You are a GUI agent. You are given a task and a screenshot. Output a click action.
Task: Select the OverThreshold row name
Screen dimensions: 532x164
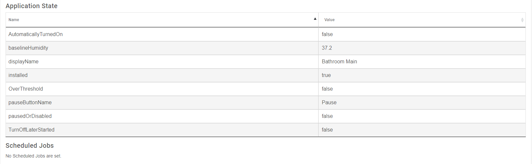coord(26,89)
